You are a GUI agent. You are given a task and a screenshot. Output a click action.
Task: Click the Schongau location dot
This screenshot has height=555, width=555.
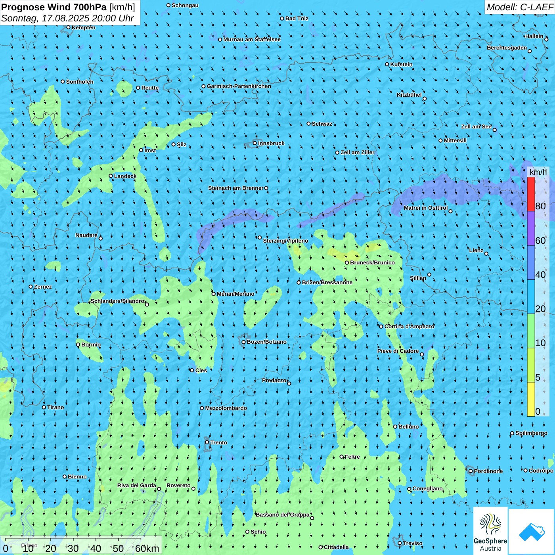pyautogui.click(x=168, y=5)
